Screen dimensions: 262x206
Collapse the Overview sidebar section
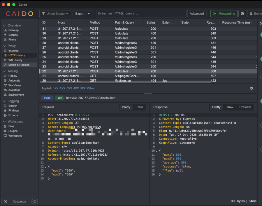tap(4, 26)
